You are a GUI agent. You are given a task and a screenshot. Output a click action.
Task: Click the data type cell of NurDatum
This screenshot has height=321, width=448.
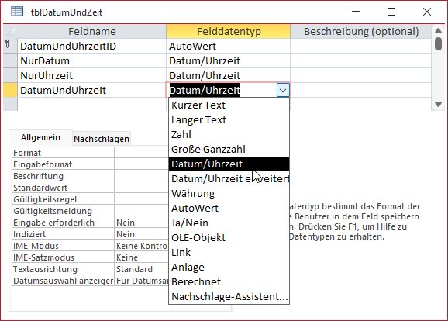229,61
